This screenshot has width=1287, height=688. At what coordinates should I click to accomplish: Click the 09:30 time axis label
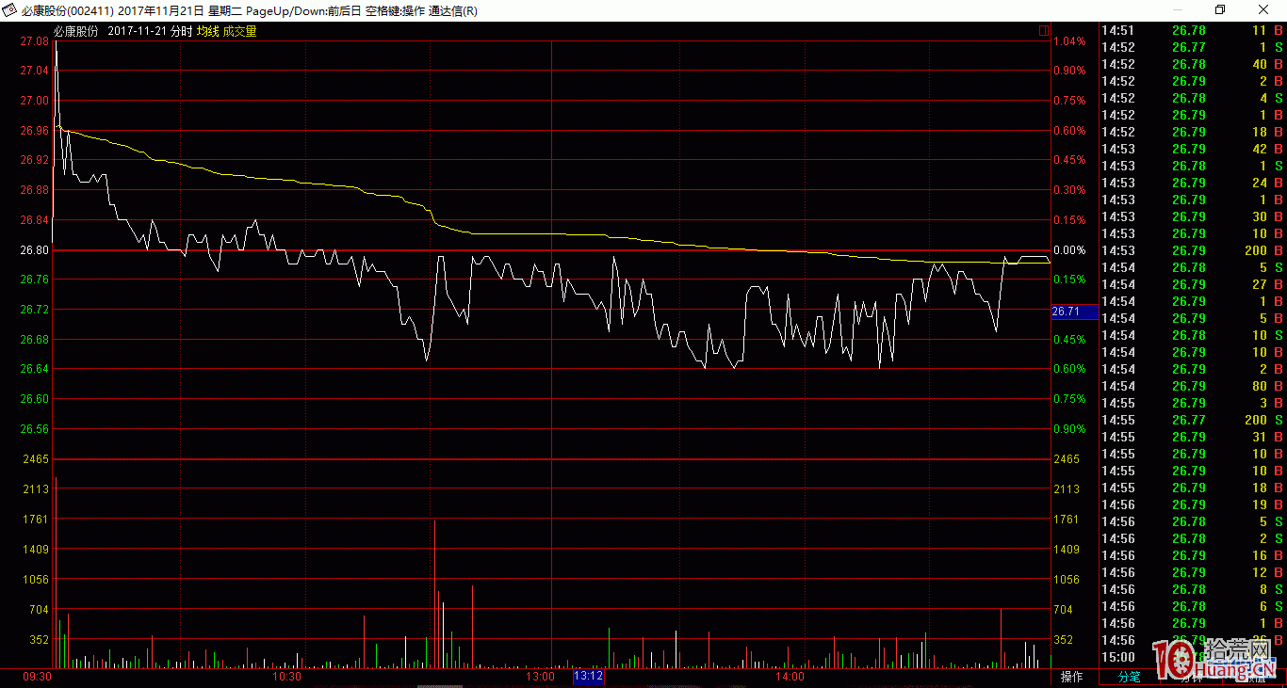point(38,677)
